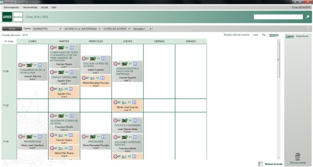313x167 pixels.
Task: Click the schedule vertical scrollbar thumb
Action: tap(279, 59)
